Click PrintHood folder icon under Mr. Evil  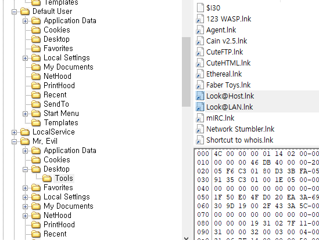(36, 225)
